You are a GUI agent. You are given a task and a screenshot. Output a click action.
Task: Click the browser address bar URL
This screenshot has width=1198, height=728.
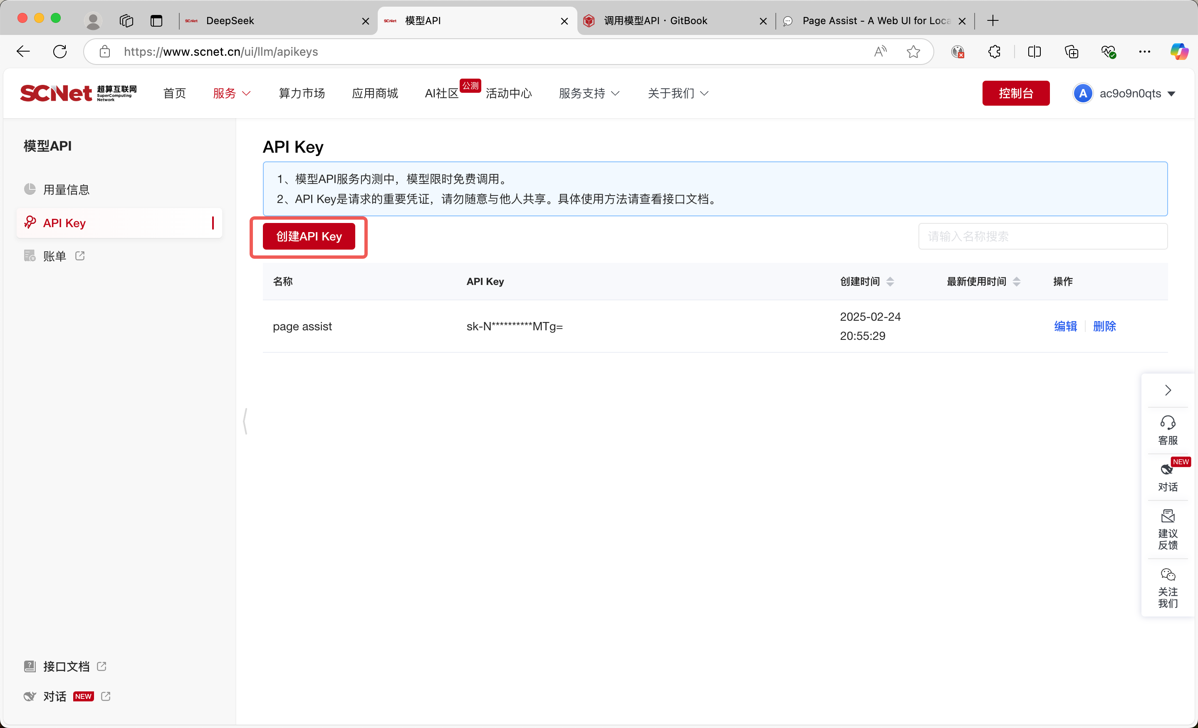click(x=221, y=52)
